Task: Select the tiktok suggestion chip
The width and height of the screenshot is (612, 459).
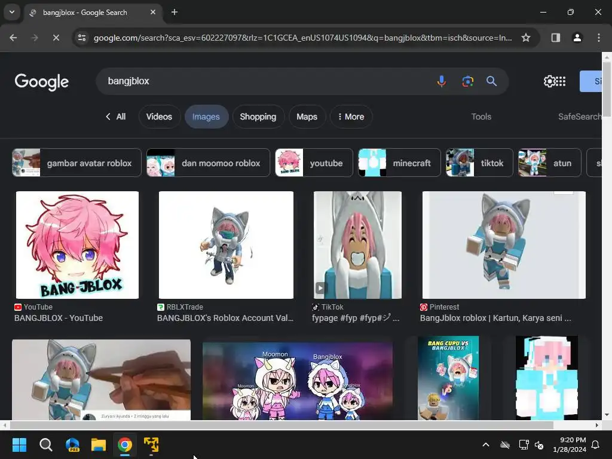Action: [479, 163]
